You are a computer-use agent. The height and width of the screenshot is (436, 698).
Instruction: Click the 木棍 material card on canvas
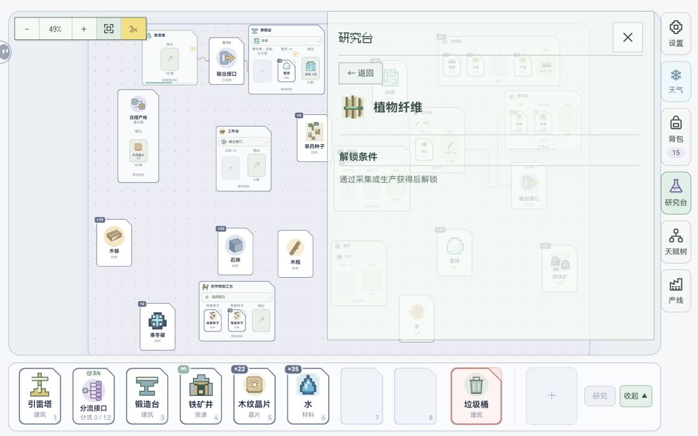295,254
